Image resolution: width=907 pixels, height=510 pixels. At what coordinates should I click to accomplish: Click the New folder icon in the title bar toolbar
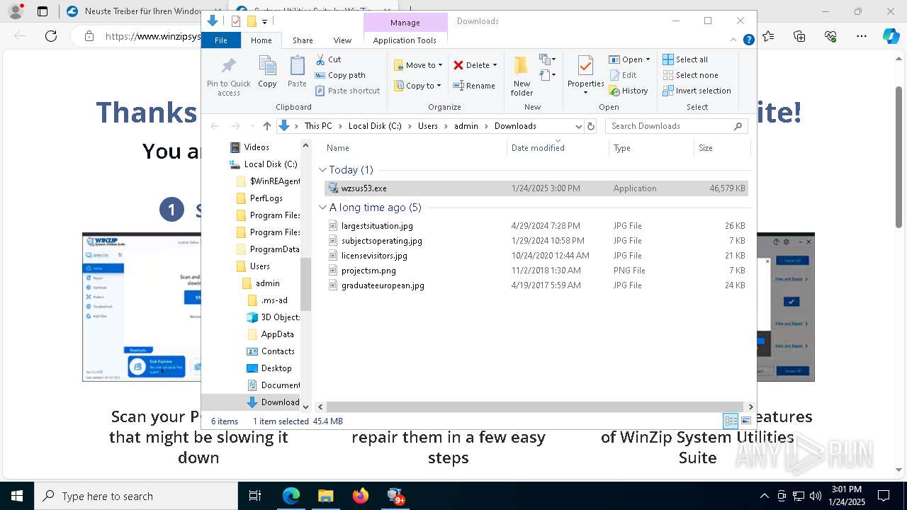coord(252,21)
